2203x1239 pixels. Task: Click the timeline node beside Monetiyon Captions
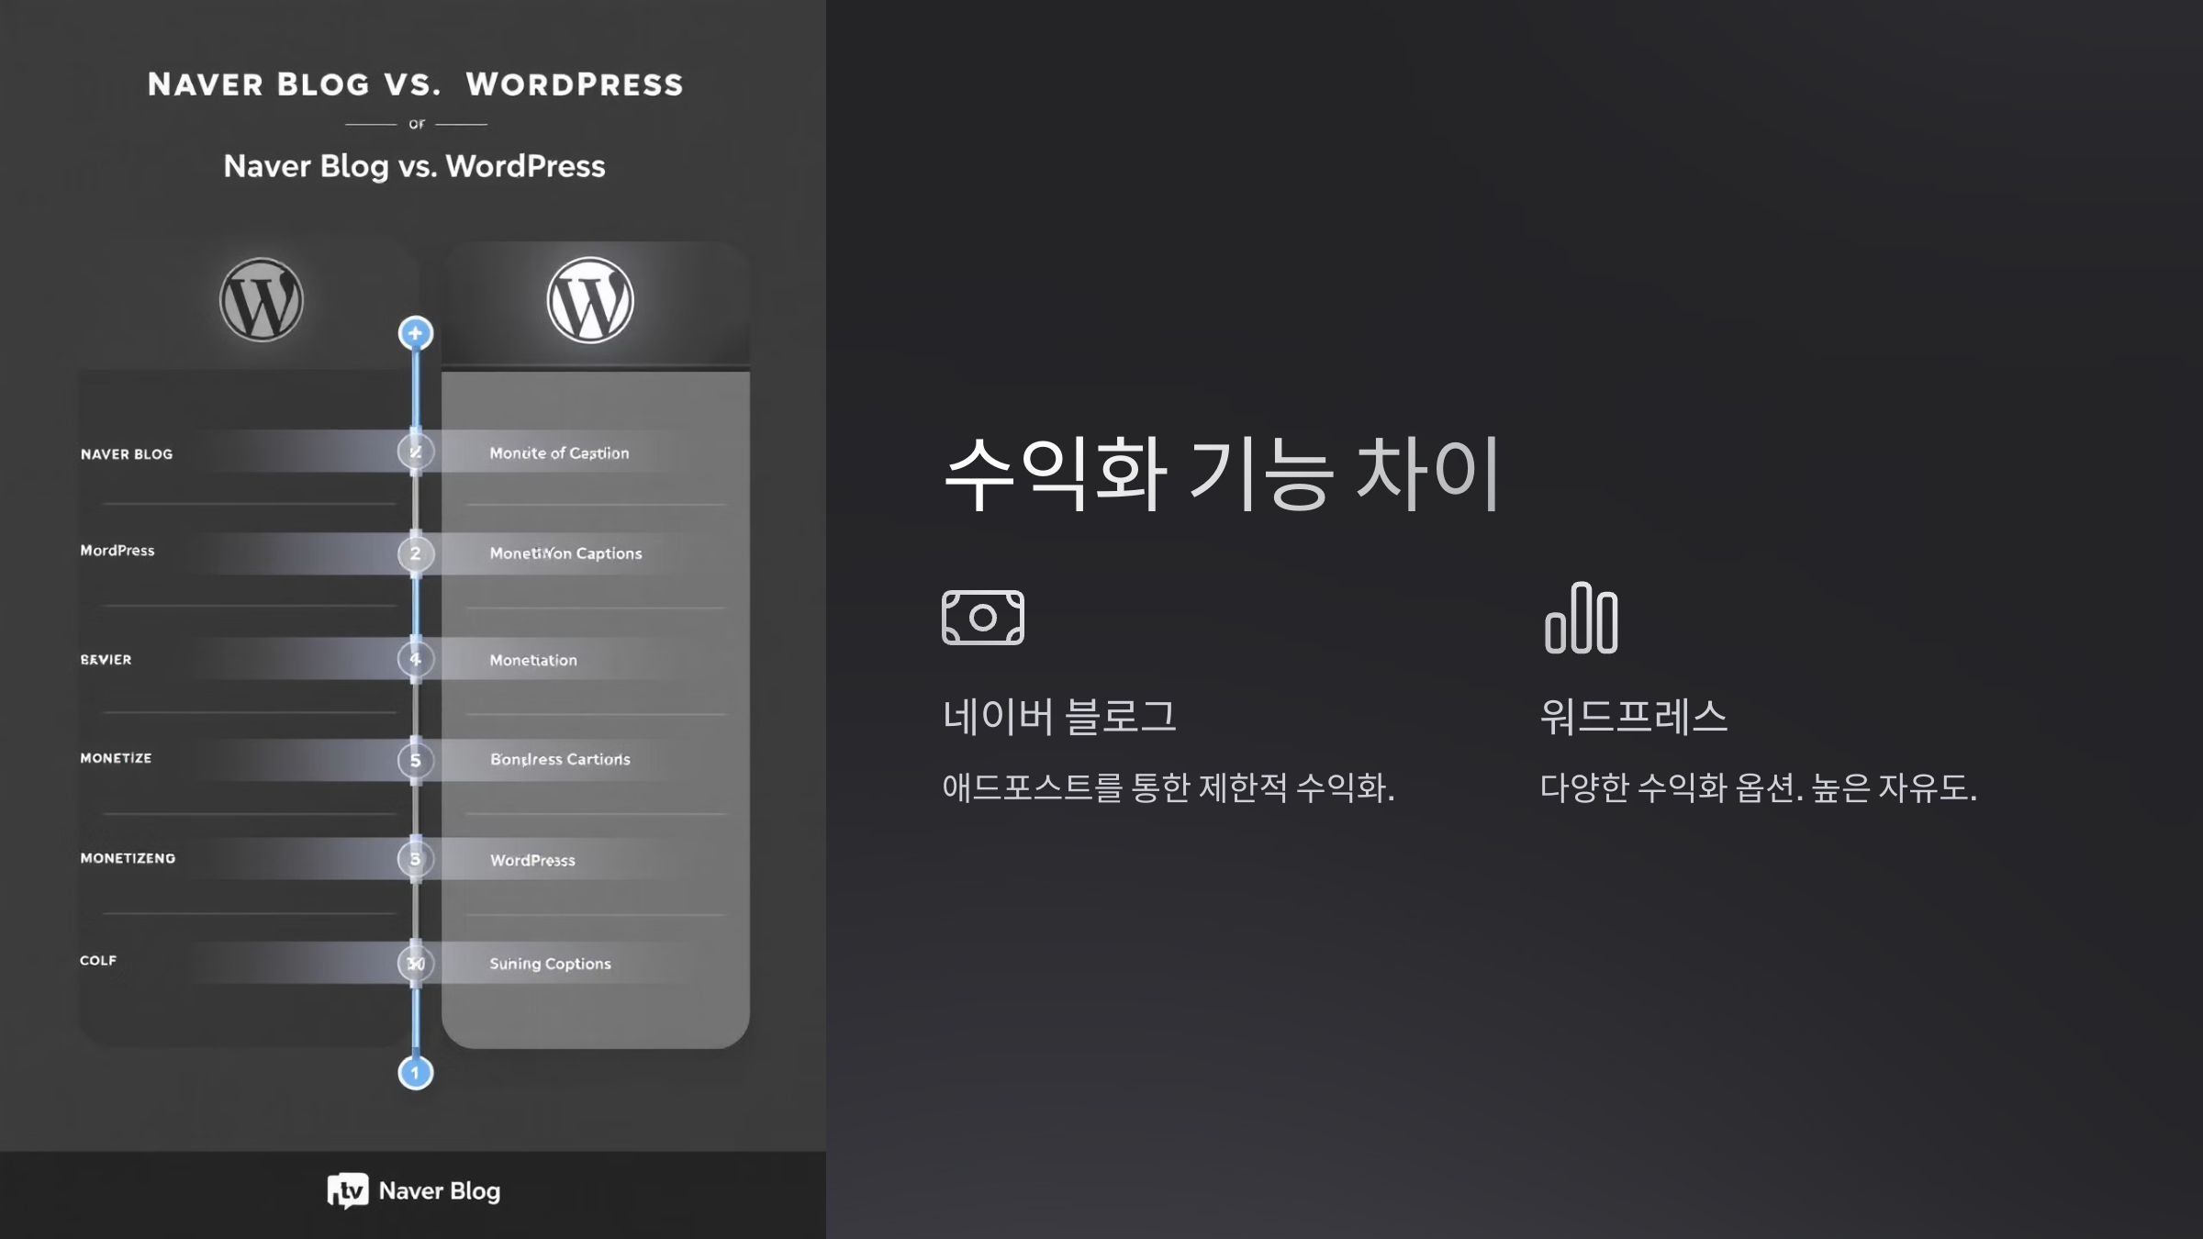(x=416, y=553)
